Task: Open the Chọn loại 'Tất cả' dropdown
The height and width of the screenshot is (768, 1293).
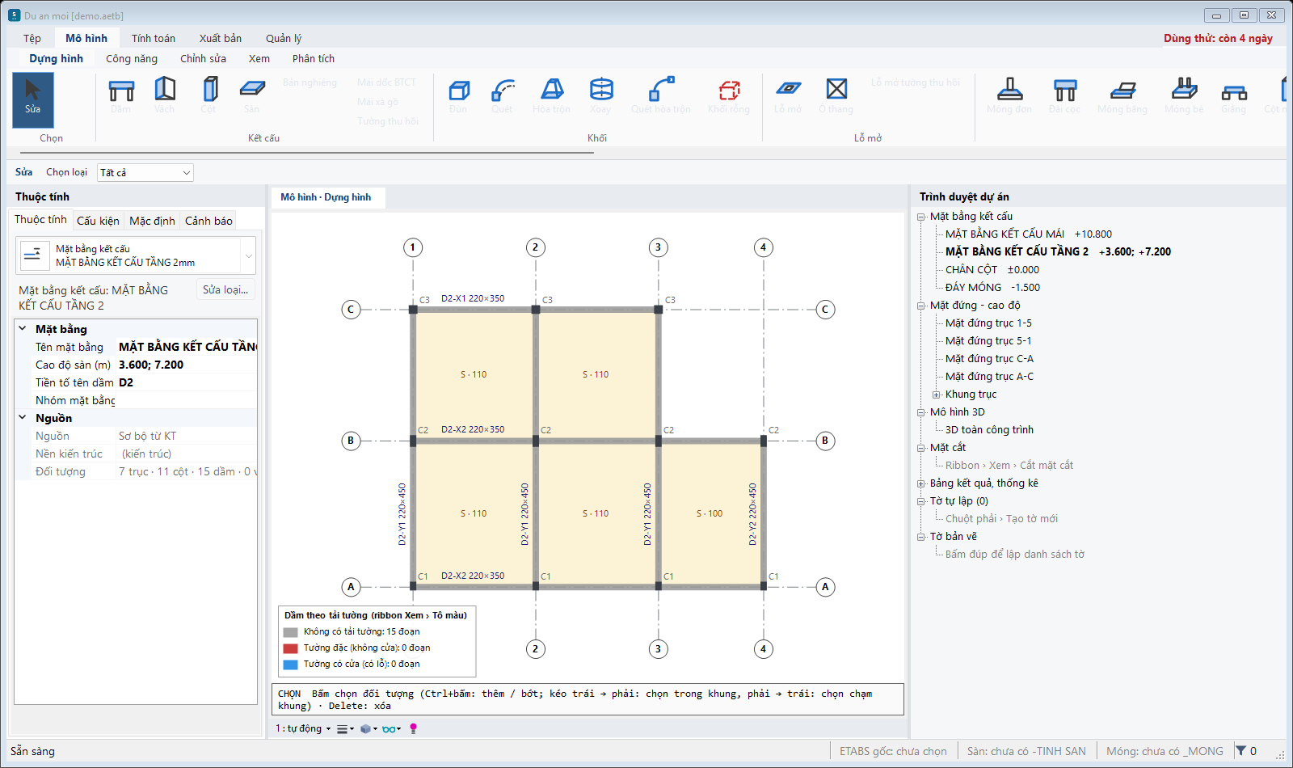Action: pyautogui.click(x=145, y=172)
